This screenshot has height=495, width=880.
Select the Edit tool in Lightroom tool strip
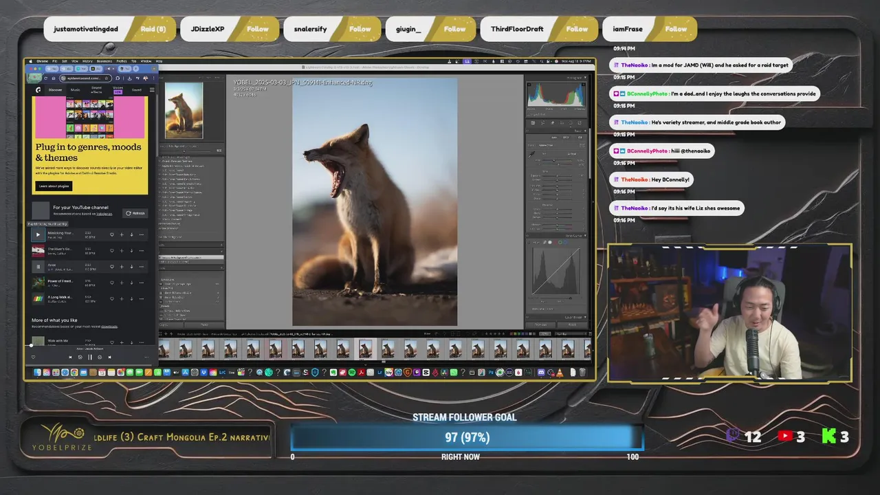[x=534, y=123]
